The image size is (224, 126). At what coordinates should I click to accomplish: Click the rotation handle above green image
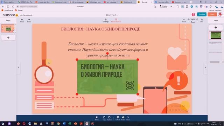pos(107,54)
